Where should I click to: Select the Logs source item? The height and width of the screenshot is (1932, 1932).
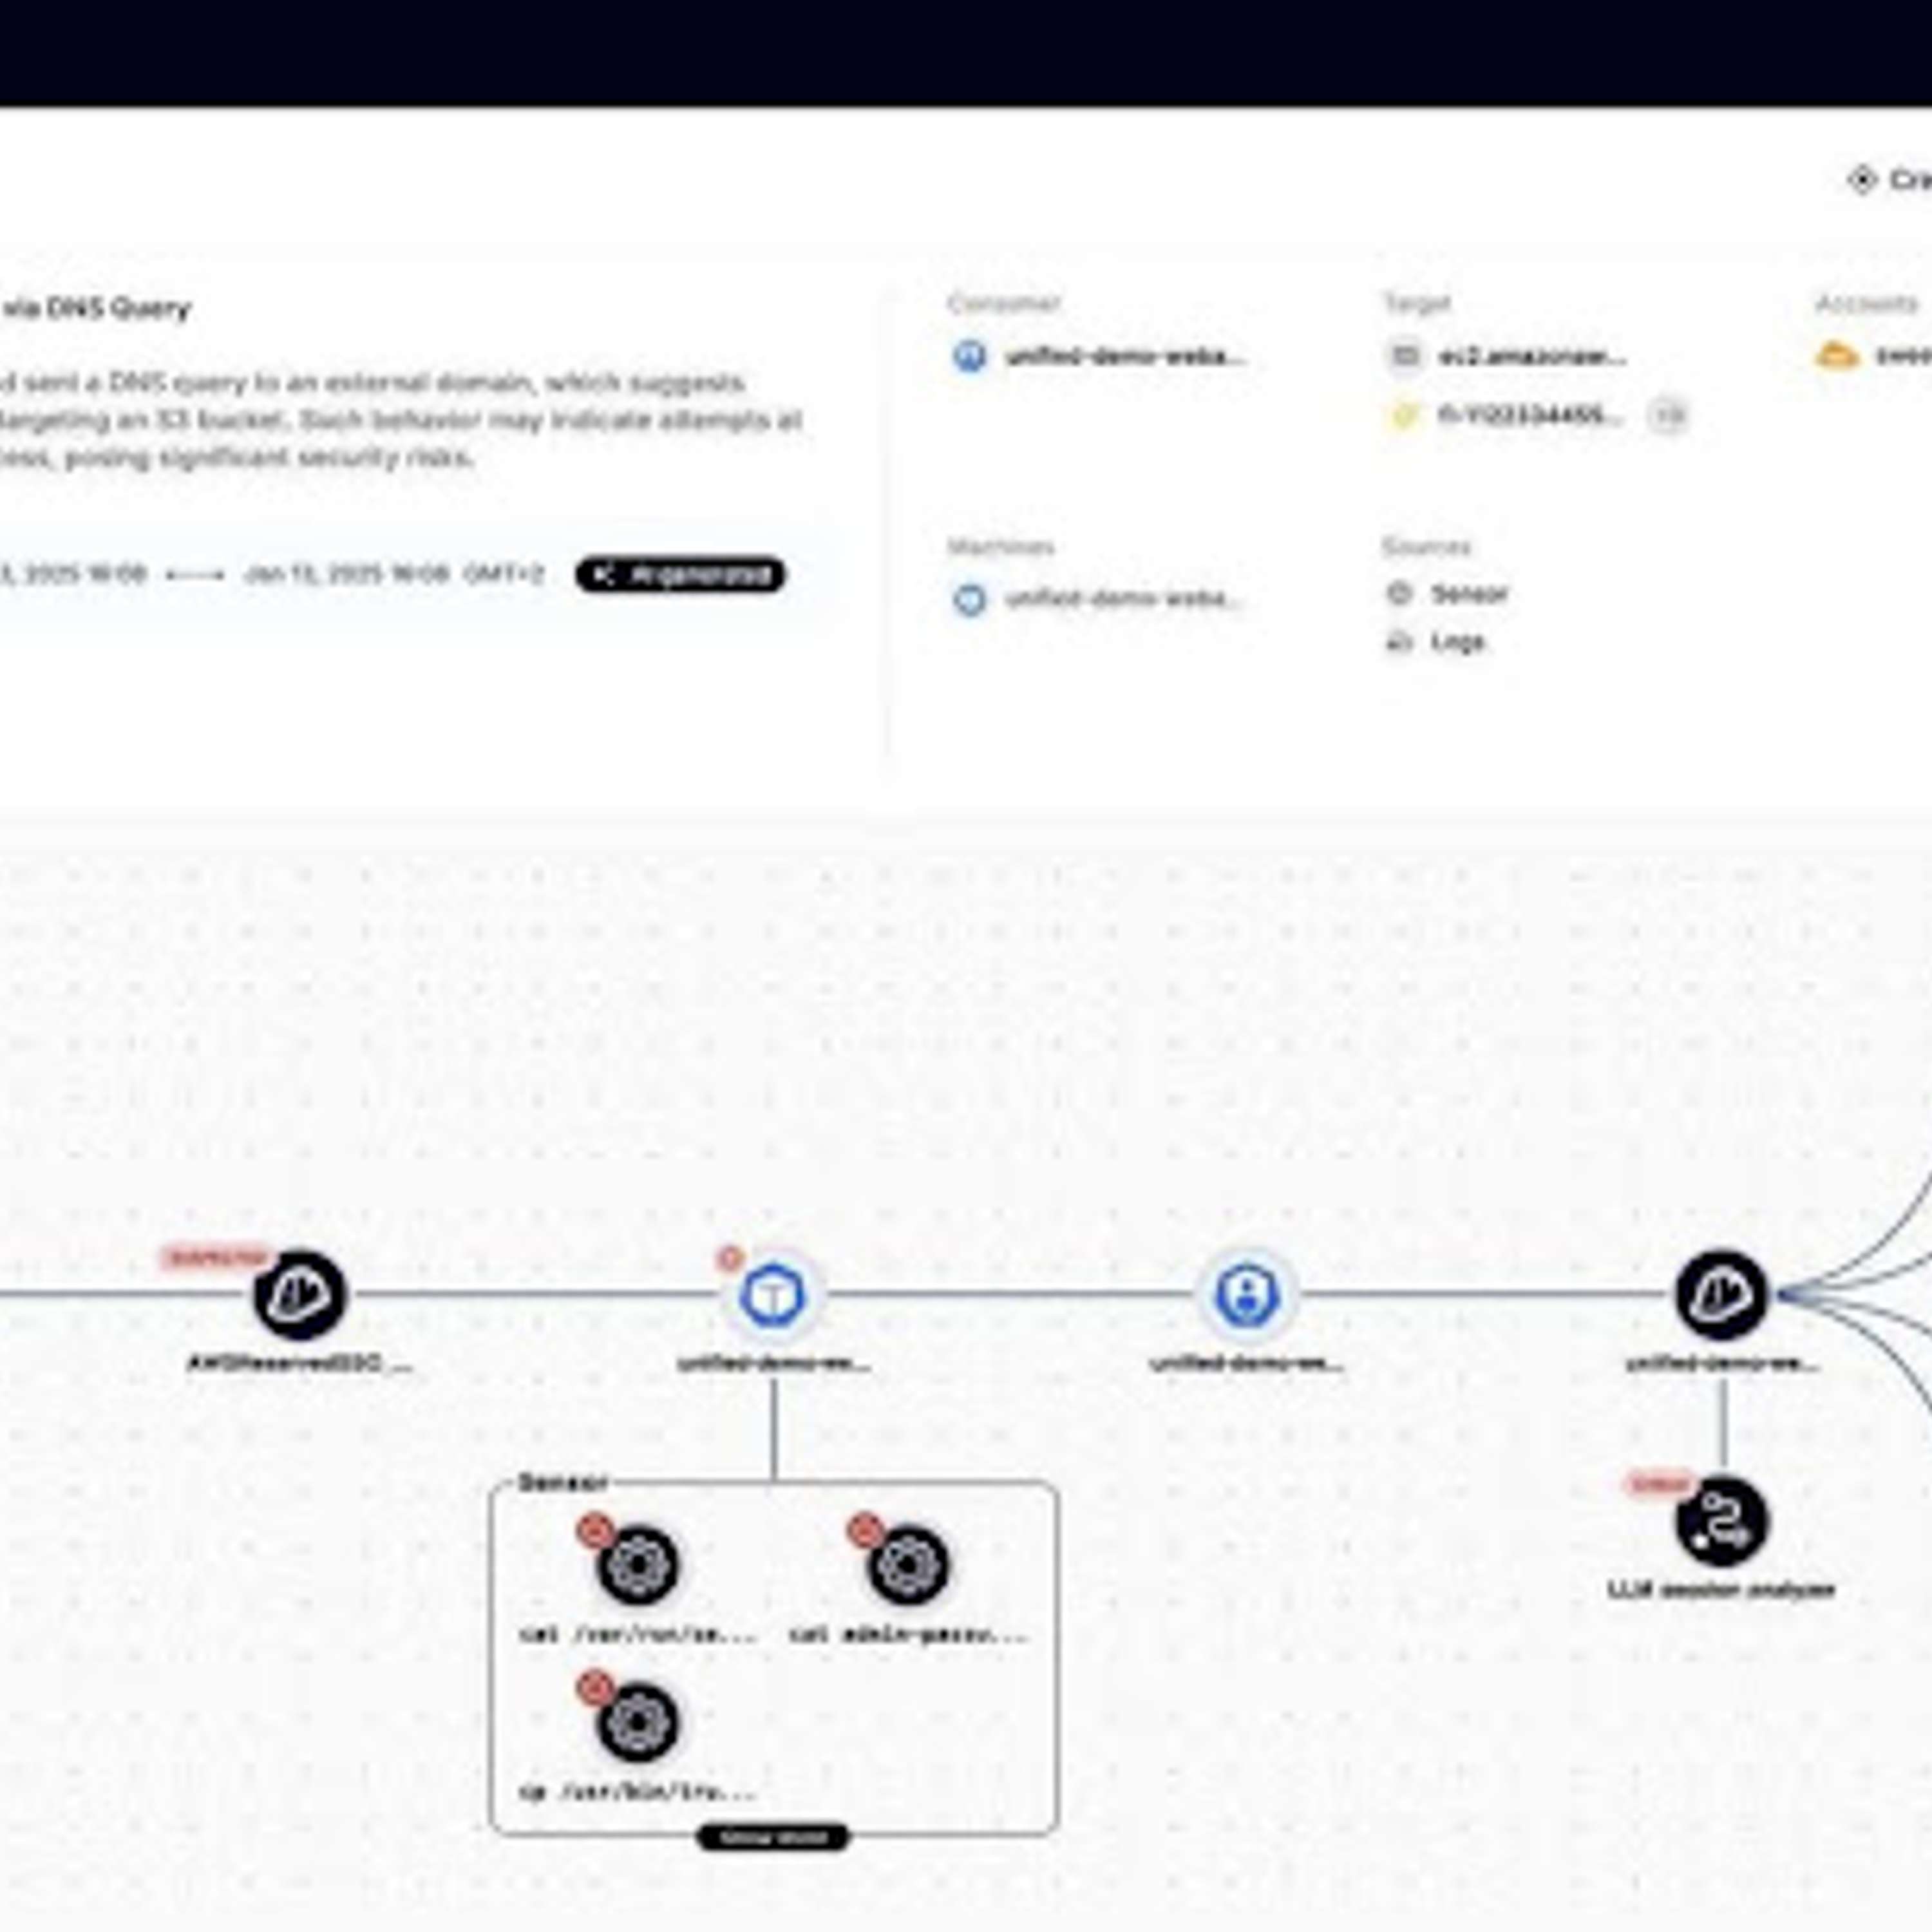point(1456,641)
